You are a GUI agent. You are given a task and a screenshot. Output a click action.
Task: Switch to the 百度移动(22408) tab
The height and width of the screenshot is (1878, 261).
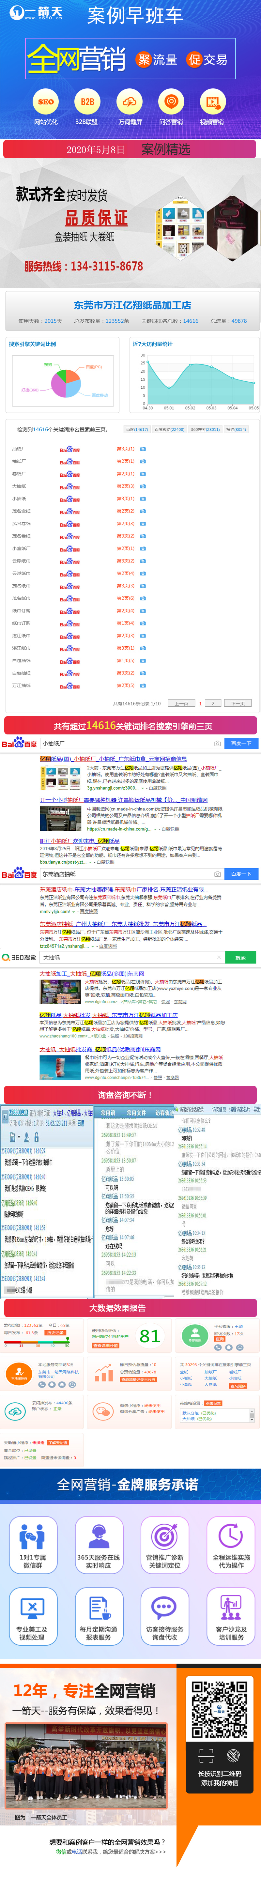[169, 429]
